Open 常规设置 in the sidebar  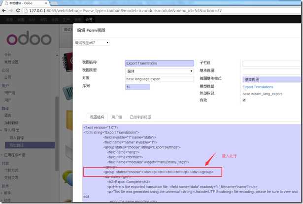click(x=11, y=62)
